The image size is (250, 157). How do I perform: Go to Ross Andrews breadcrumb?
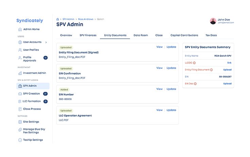click(x=85, y=19)
